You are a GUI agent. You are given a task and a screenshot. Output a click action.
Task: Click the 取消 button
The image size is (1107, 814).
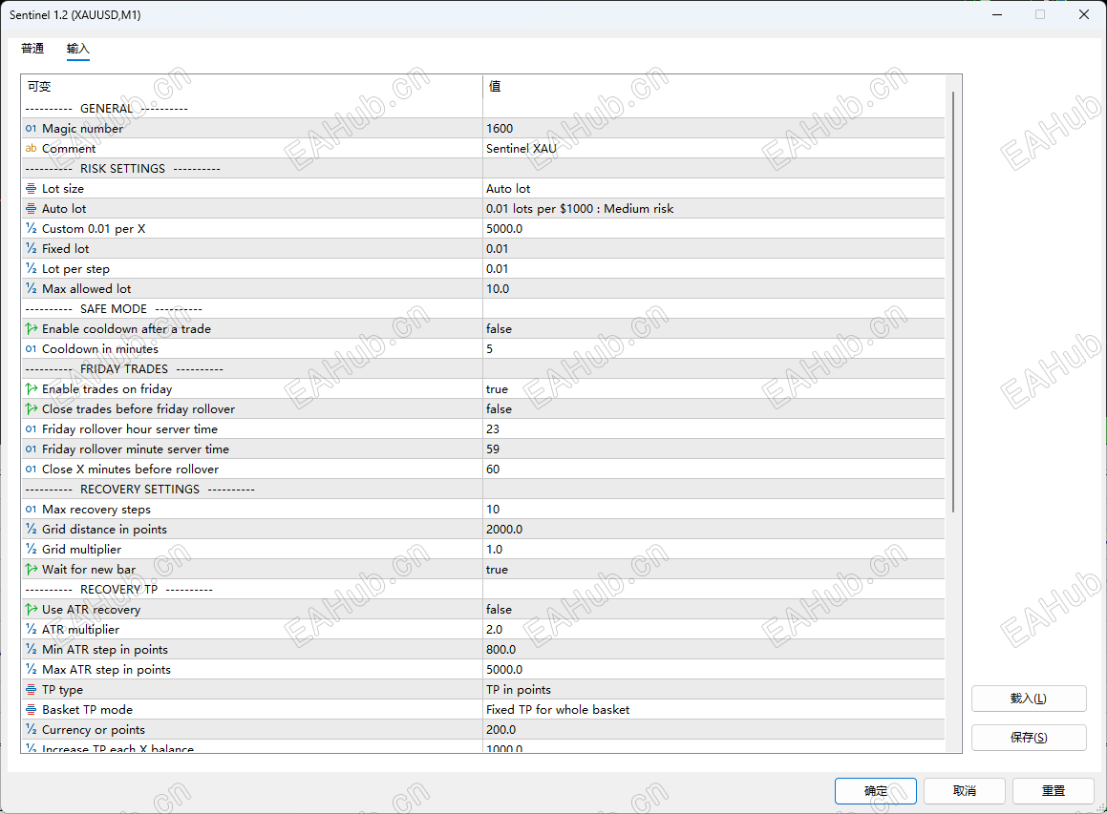965,791
